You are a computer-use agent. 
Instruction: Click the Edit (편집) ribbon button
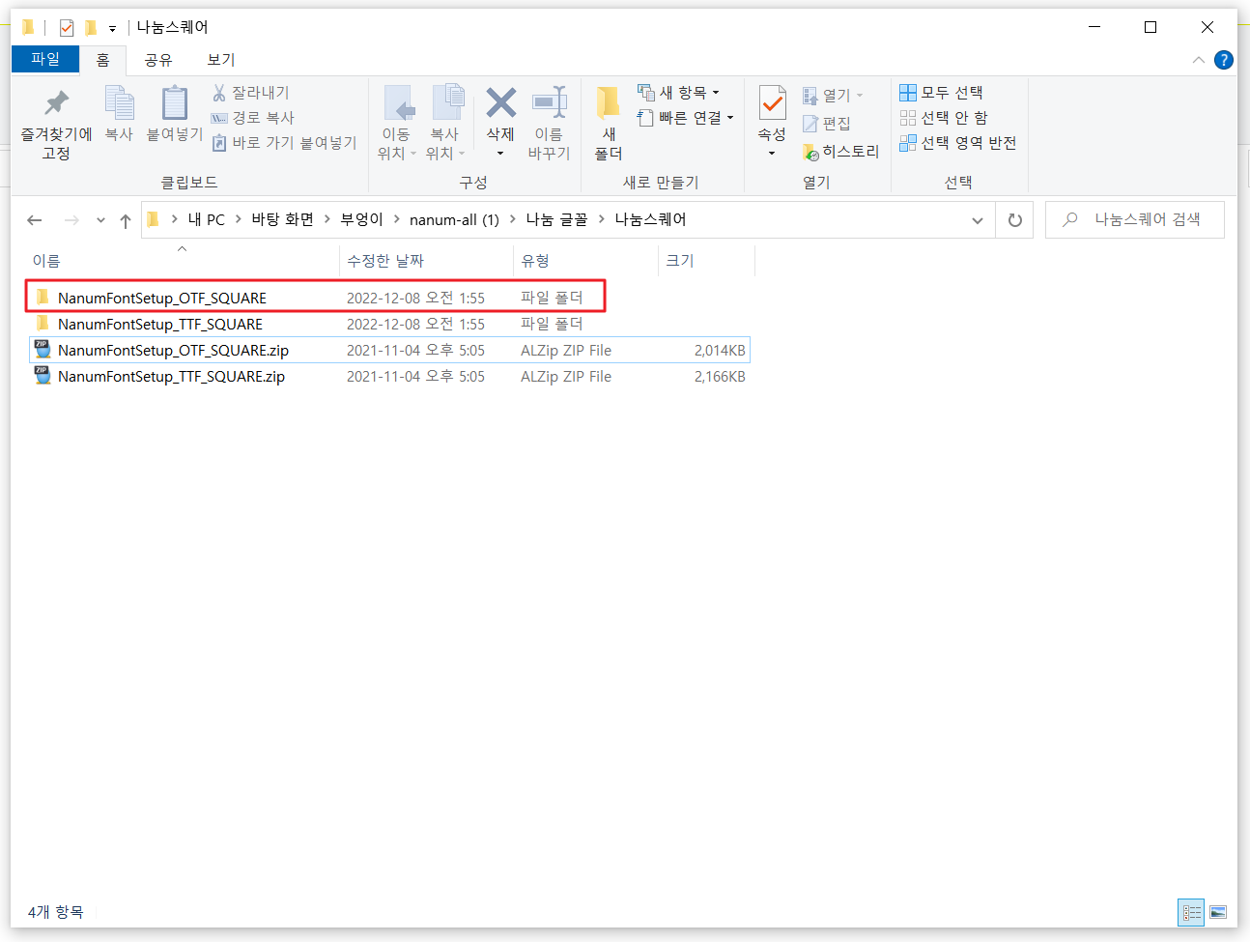point(827,124)
